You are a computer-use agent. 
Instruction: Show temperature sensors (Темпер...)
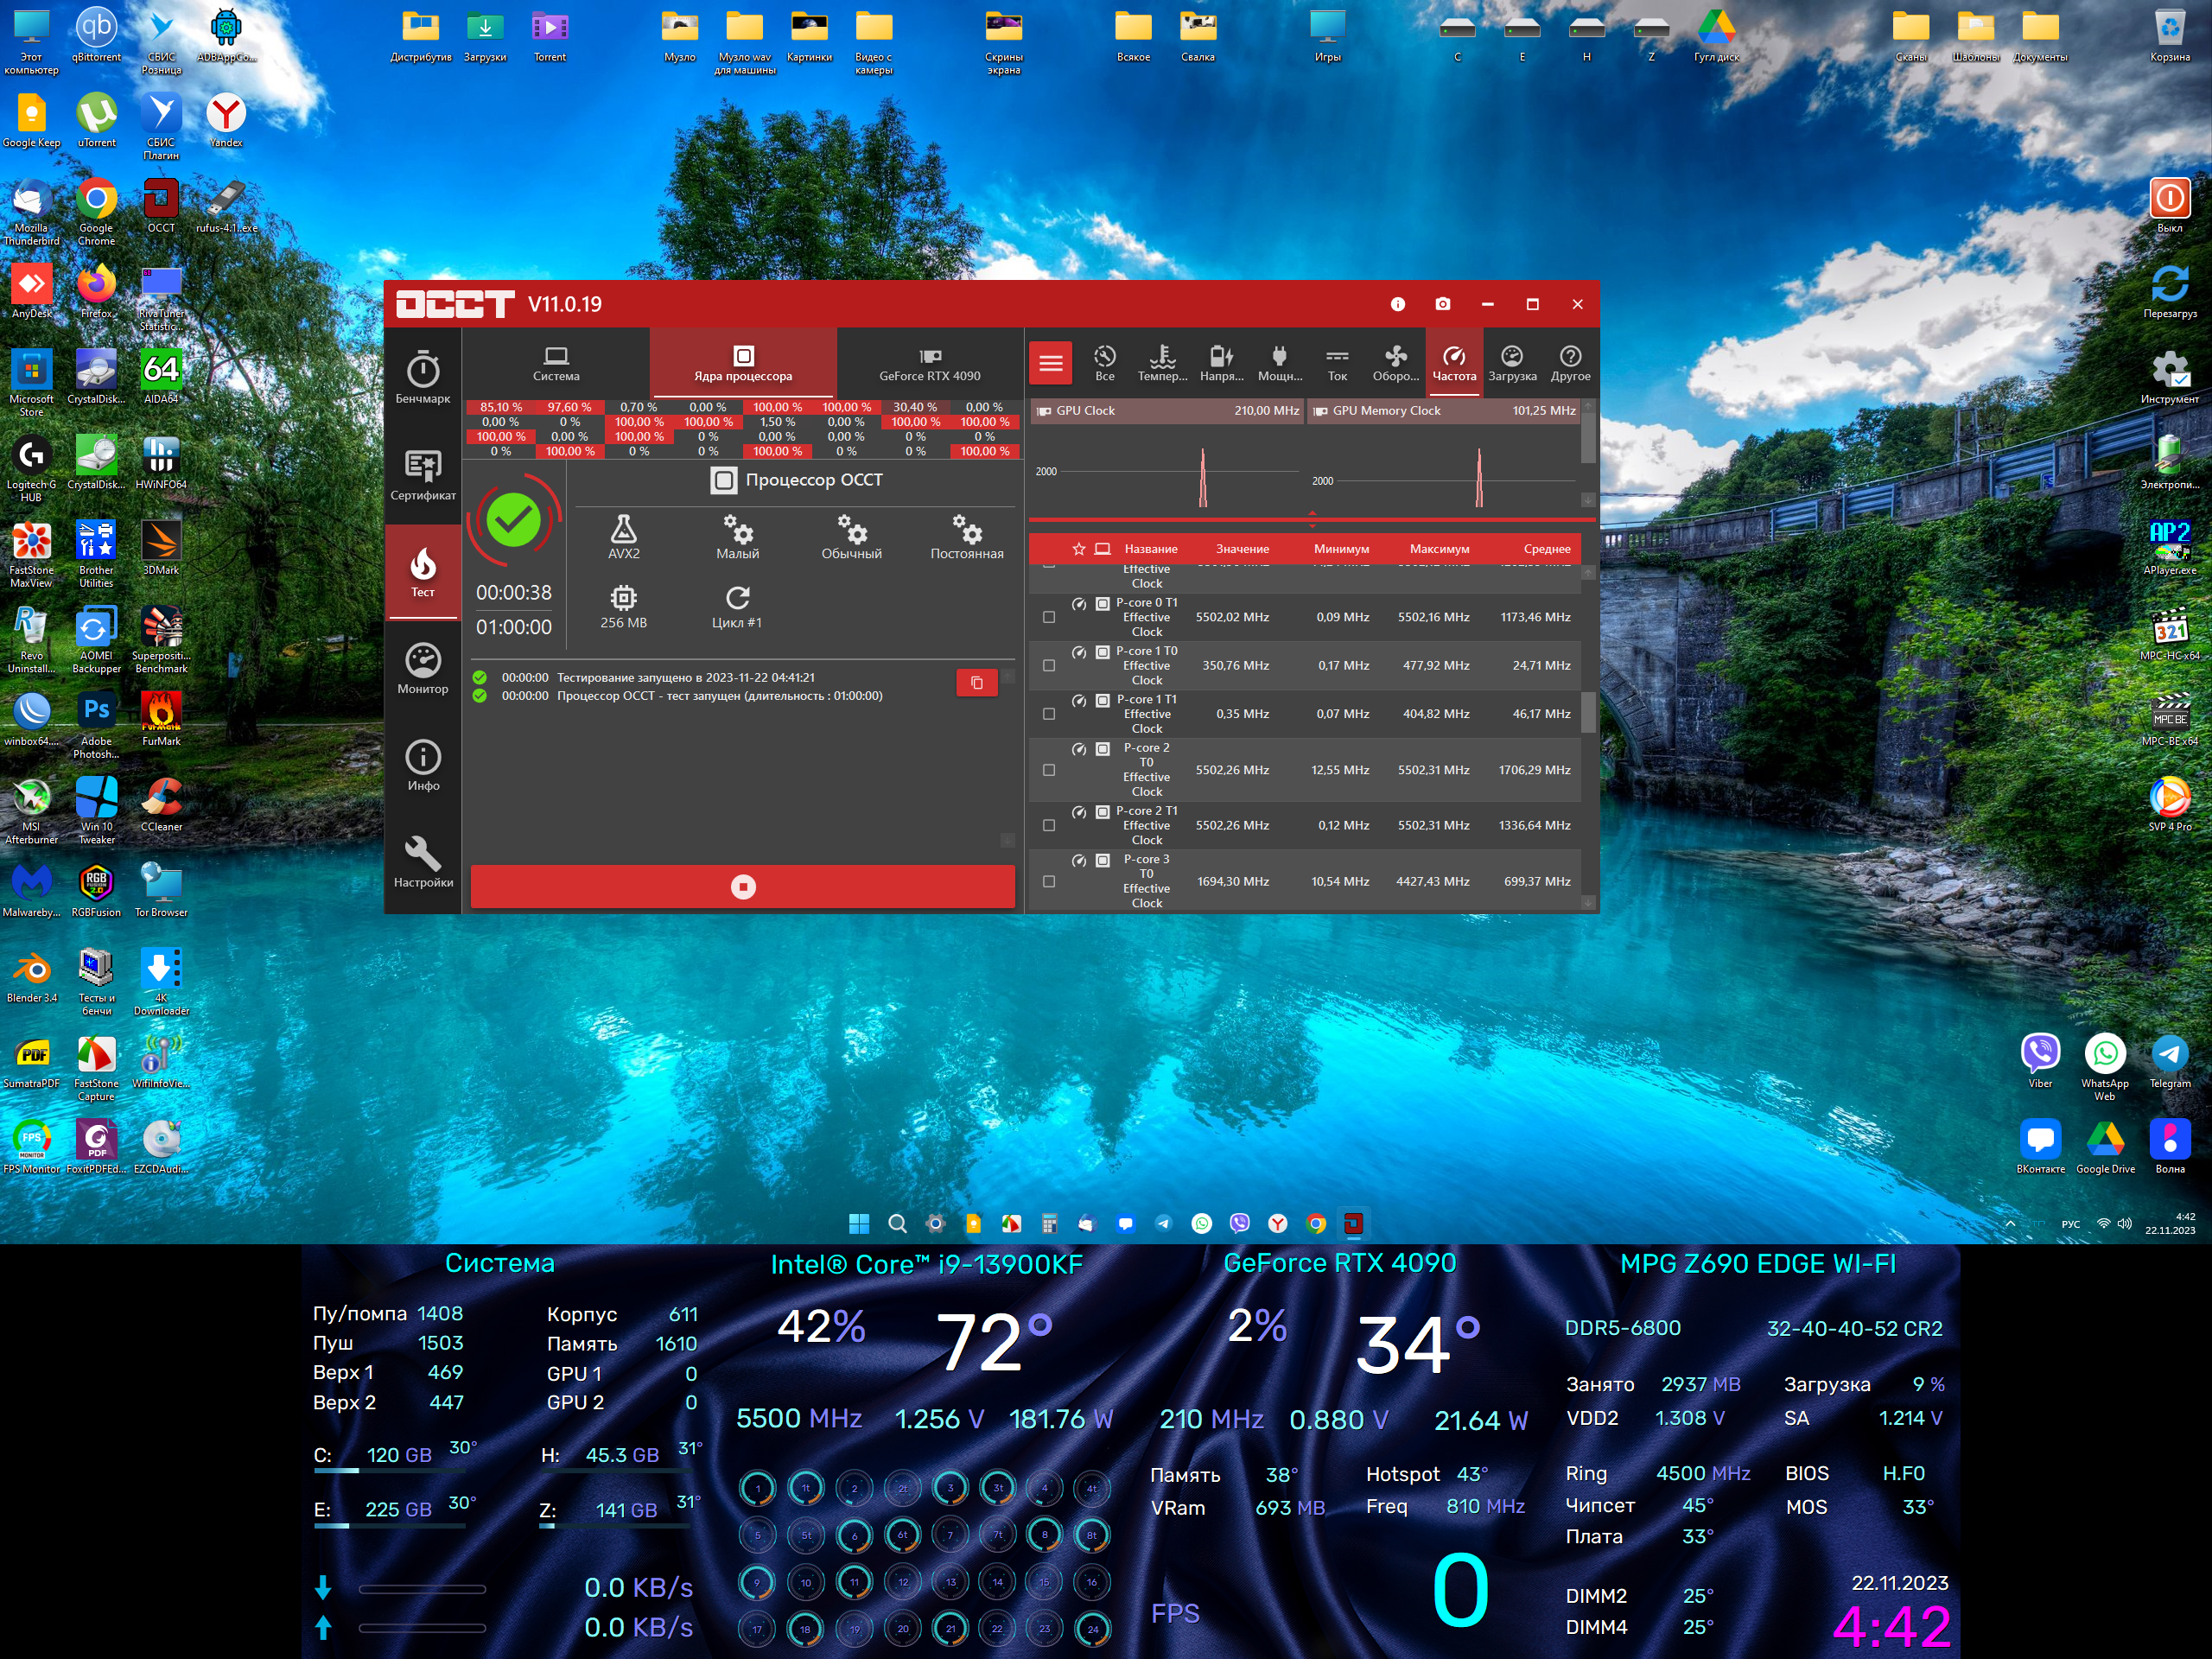(1162, 363)
